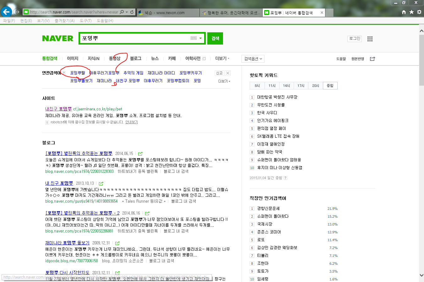This screenshot has height=282, width=424.
Task: Switch hot topic keywords to 8시
Action: pyautogui.click(x=257, y=86)
